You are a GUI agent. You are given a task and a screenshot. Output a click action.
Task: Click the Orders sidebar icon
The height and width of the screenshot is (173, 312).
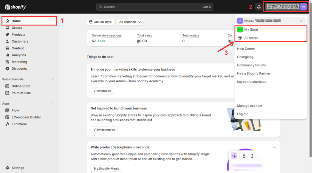click(7, 28)
